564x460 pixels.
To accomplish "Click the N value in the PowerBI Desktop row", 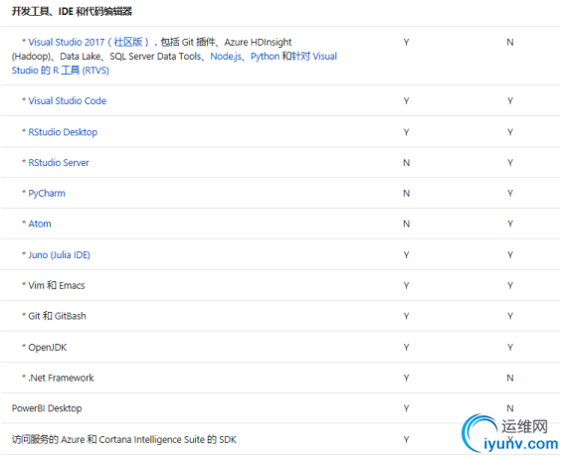I will tap(510, 408).
